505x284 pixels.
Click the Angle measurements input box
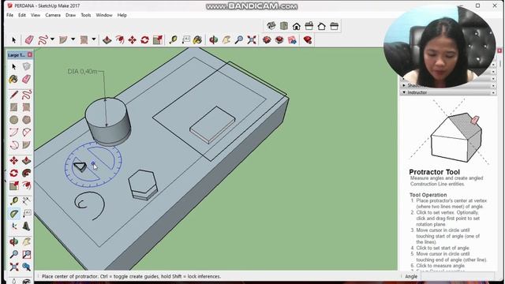[x=458, y=276]
